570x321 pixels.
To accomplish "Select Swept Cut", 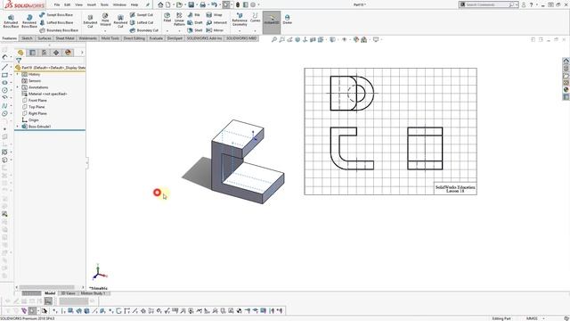I will [x=142, y=14].
